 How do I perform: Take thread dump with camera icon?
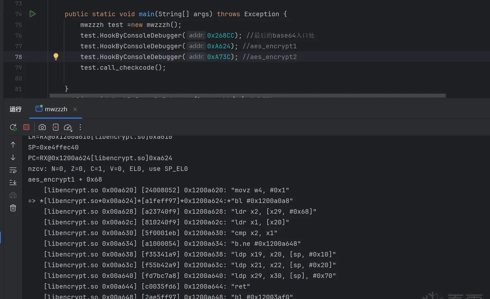point(42,127)
